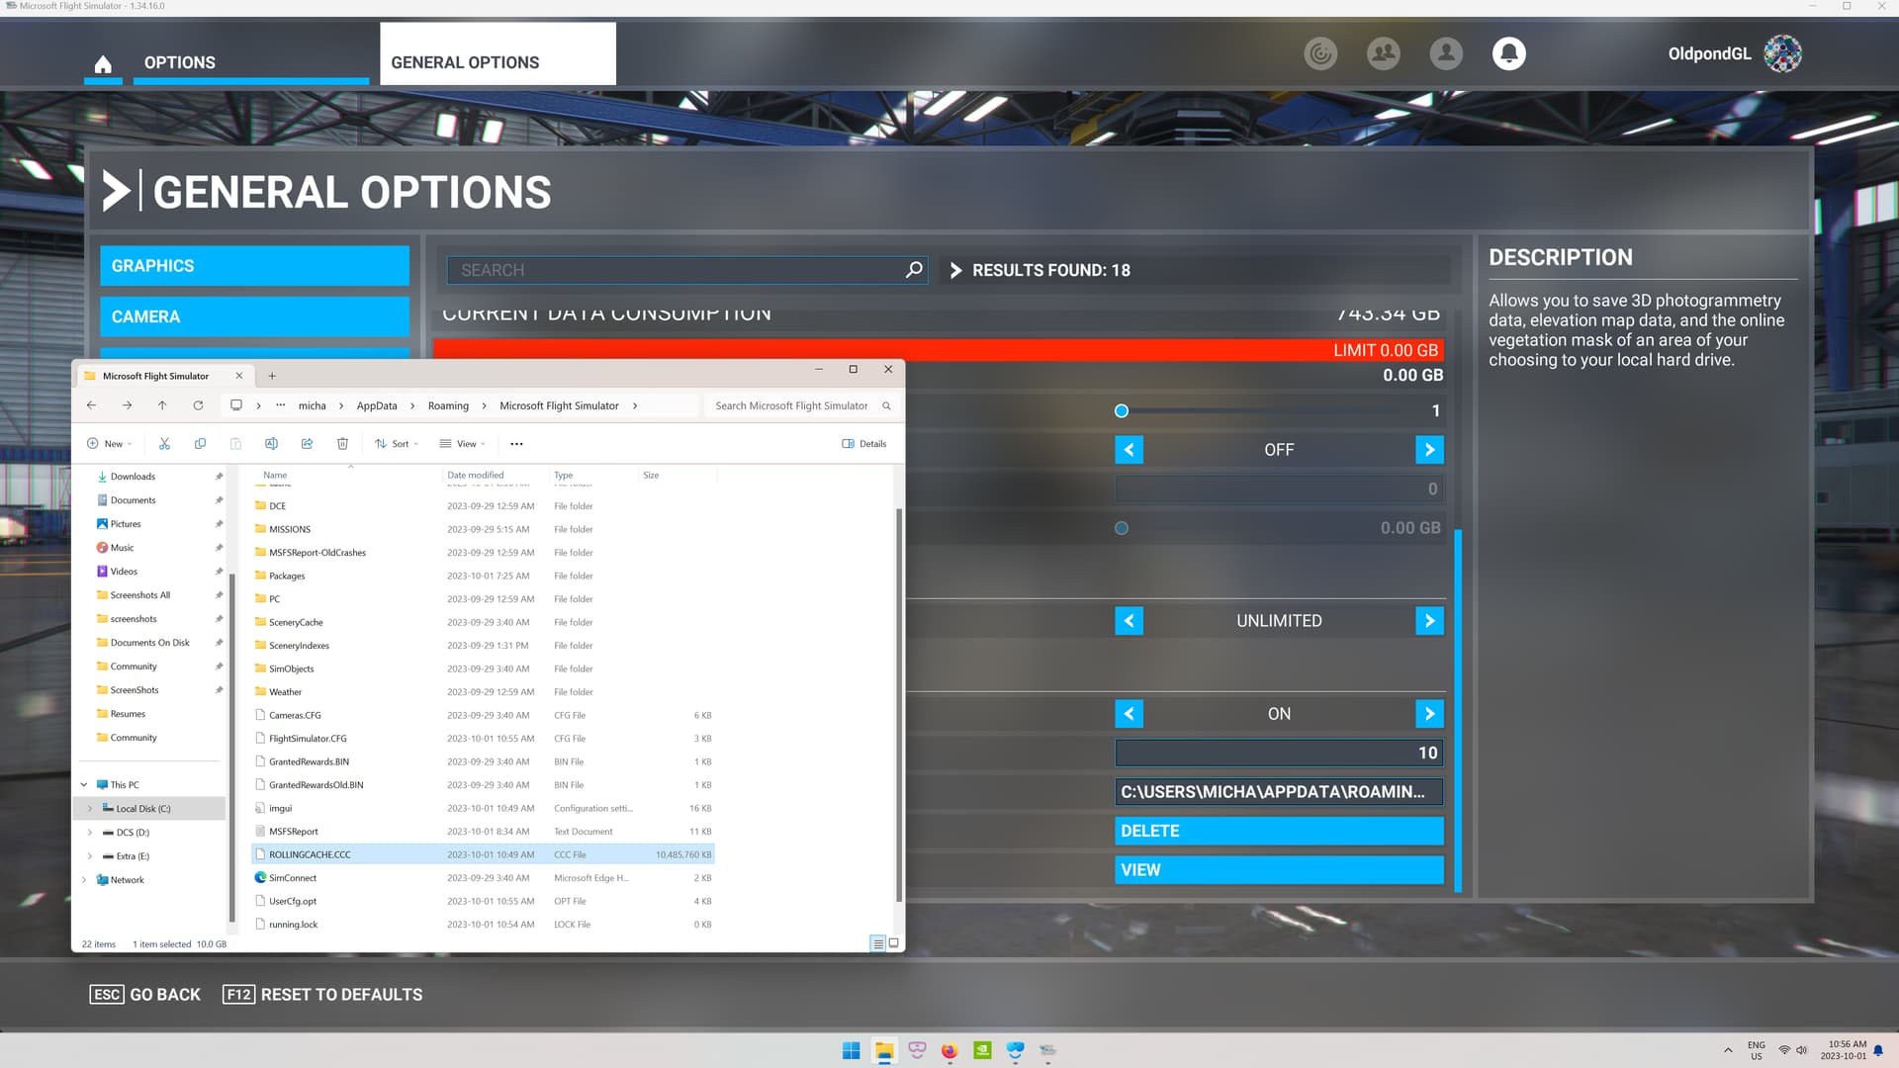The width and height of the screenshot is (1899, 1068).
Task: Click ESC GO BACK button
Action: 145,995
